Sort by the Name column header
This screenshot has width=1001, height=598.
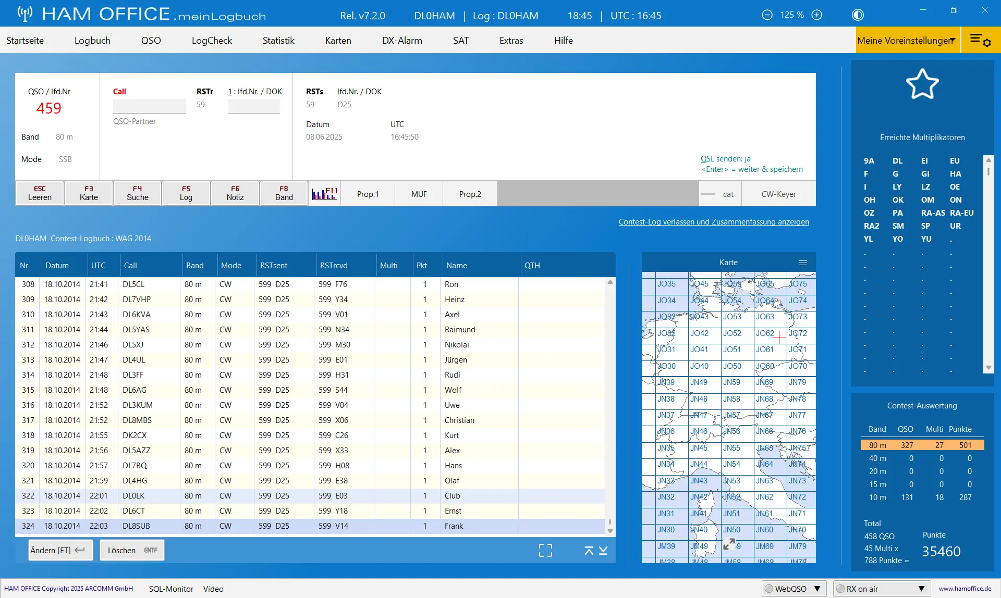point(481,265)
